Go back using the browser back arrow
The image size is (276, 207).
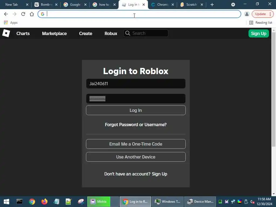pos(6,14)
